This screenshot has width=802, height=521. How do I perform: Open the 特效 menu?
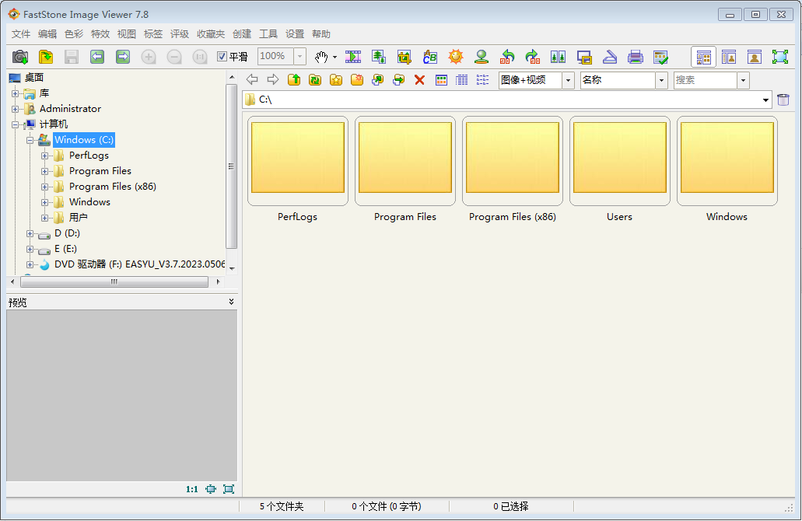(x=100, y=34)
